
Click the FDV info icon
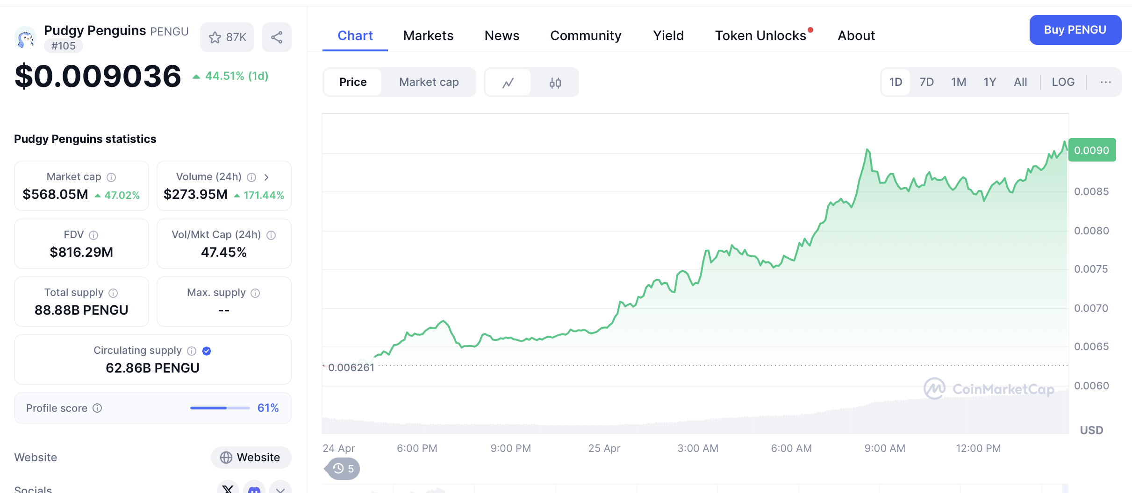pyautogui.click(x=93, y=235)
